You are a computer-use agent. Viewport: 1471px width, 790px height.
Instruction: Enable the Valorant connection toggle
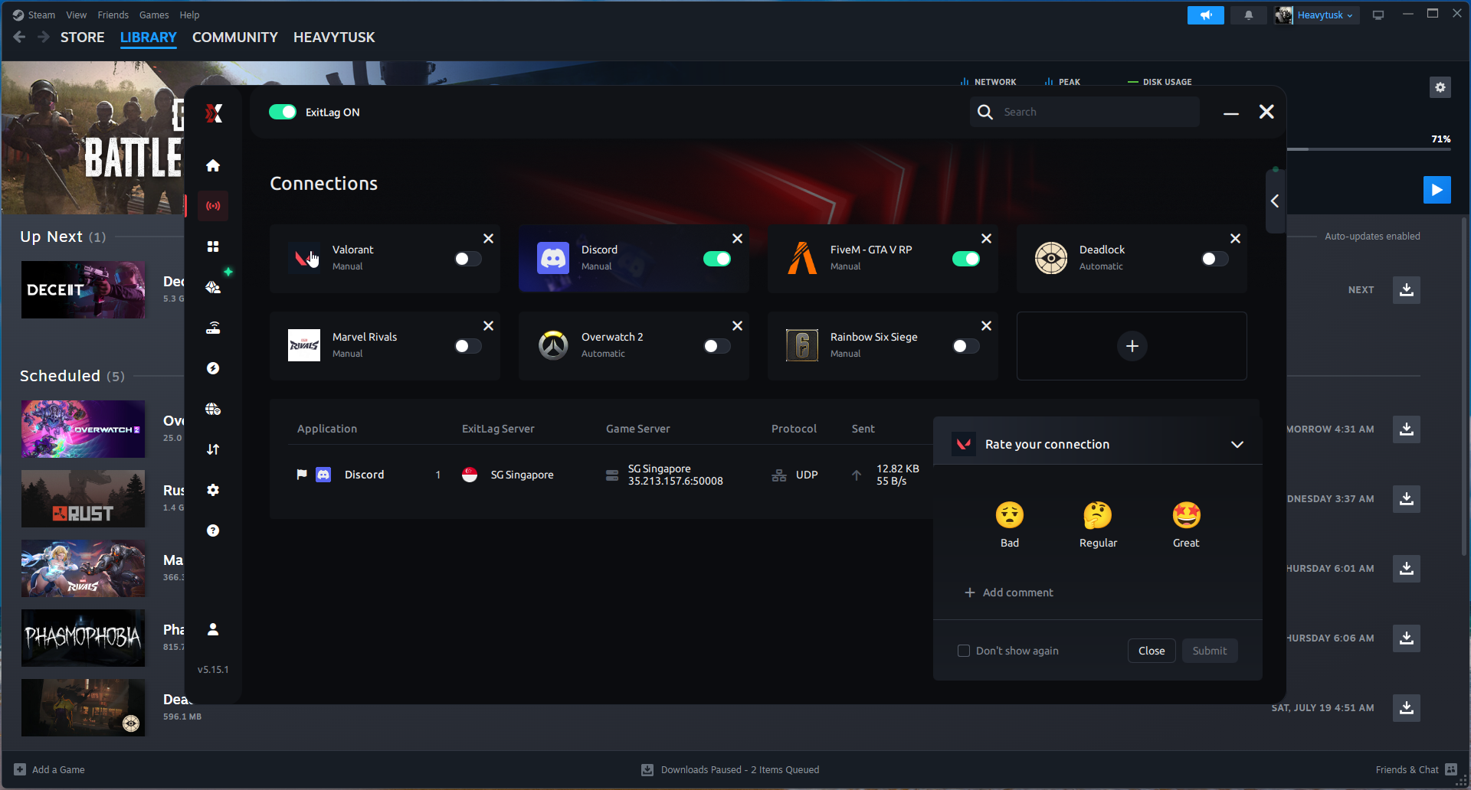468,259
